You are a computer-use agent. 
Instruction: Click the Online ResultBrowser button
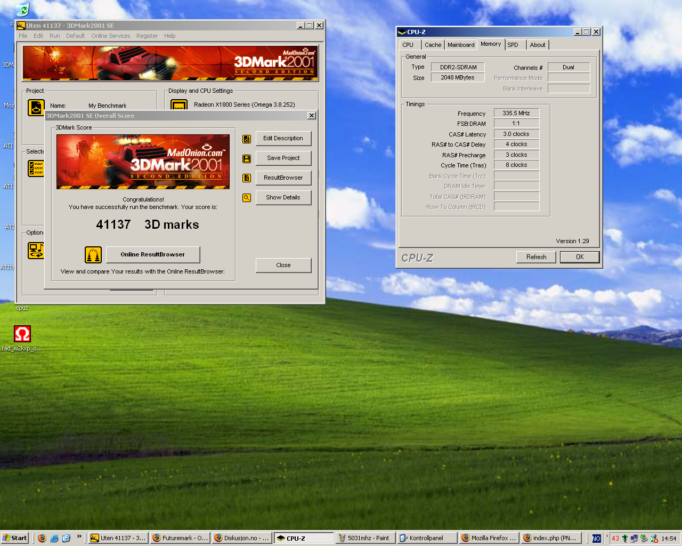click(x=153, y=254)
